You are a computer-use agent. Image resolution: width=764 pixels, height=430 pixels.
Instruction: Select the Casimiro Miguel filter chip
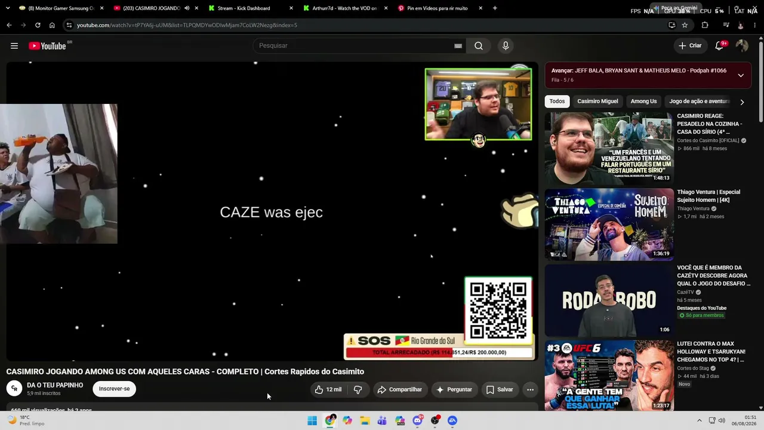(x=597, y=102)
